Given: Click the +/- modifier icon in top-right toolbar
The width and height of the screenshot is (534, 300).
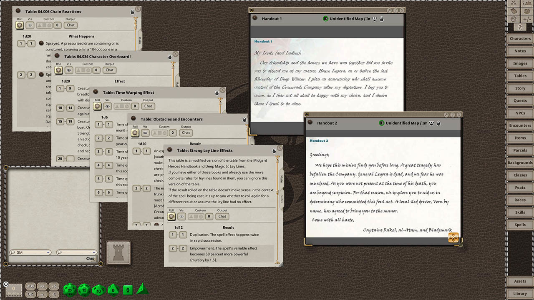Looking at the screenshot, I should pyautogui.click(x=526, y=18).
